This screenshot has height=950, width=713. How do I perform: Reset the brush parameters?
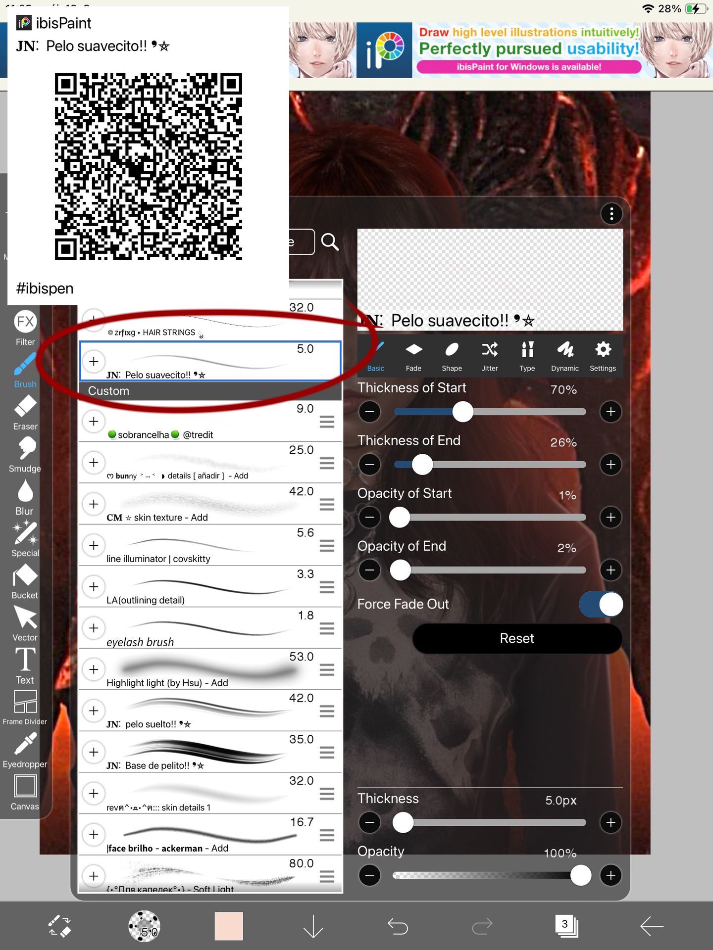click(517, 638)
